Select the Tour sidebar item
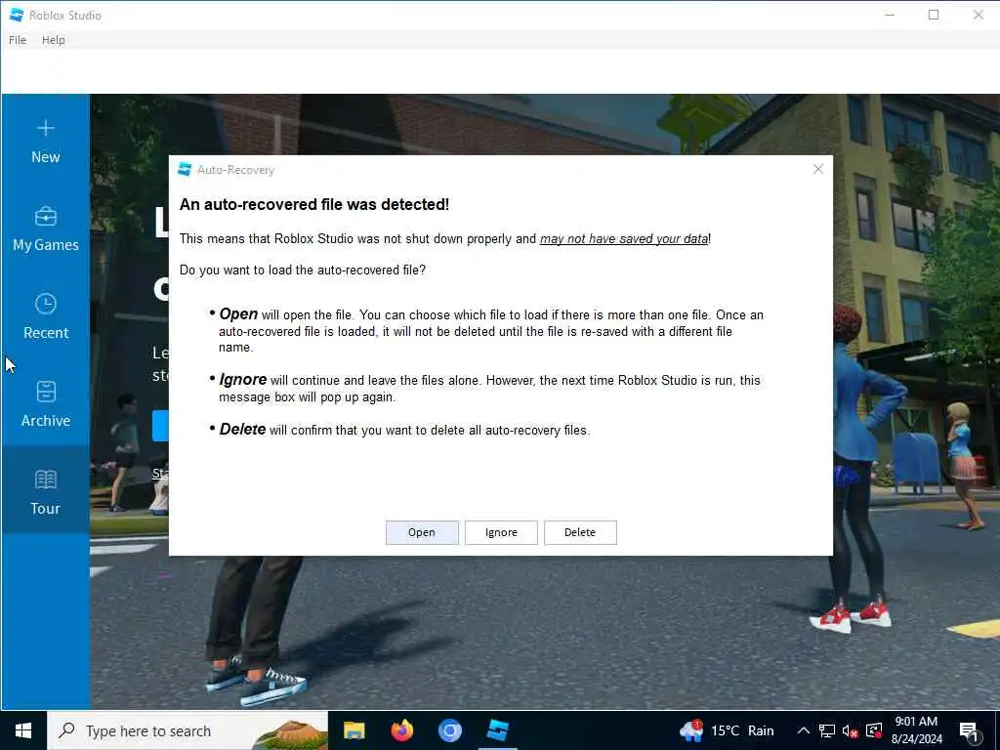Image resolution: width=1000 pixels, height=750 pixels. tap(45, 492)
